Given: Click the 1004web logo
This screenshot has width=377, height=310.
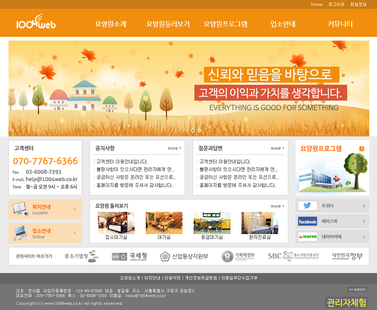Looking at the screenshot, I should (36, 23).
